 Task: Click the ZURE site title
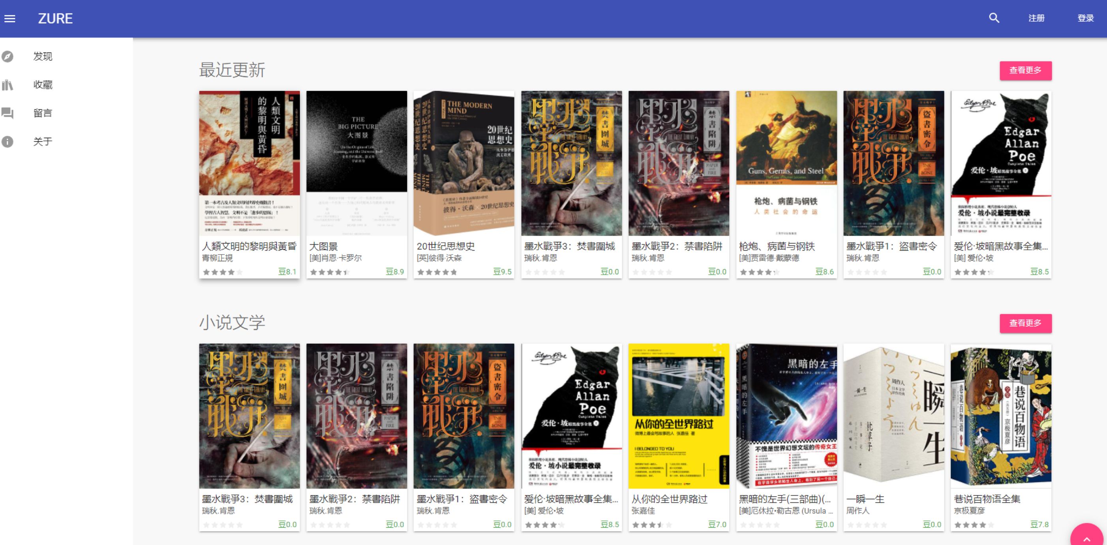(x=55, y=19)
